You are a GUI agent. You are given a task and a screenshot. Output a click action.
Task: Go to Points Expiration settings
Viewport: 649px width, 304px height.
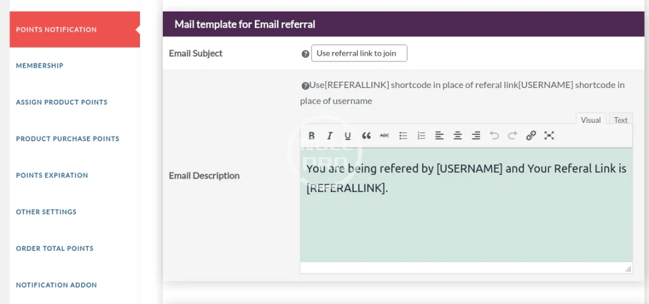[52, 175]
